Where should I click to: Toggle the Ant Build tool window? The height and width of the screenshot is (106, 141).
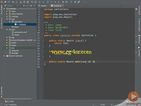click(139, 10)
